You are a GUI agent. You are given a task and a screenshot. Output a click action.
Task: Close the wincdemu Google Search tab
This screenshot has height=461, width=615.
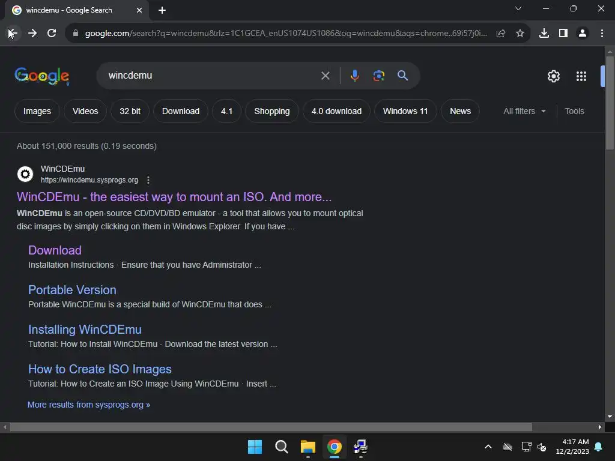pos(139,10)
